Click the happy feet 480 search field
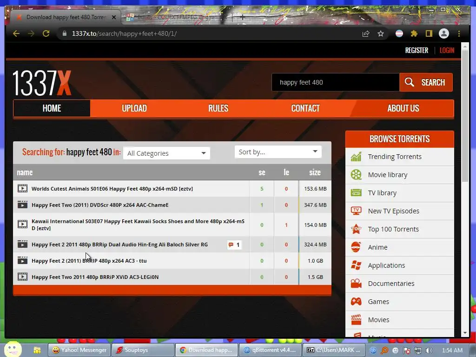The height and width of the screenshot is (357, 476). 336,82
